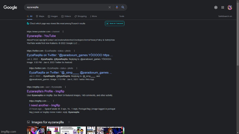Click the indented twitter.com status photo breadcrumb
This screenshot has width=239, height=134.
click(x=51, y=68)
